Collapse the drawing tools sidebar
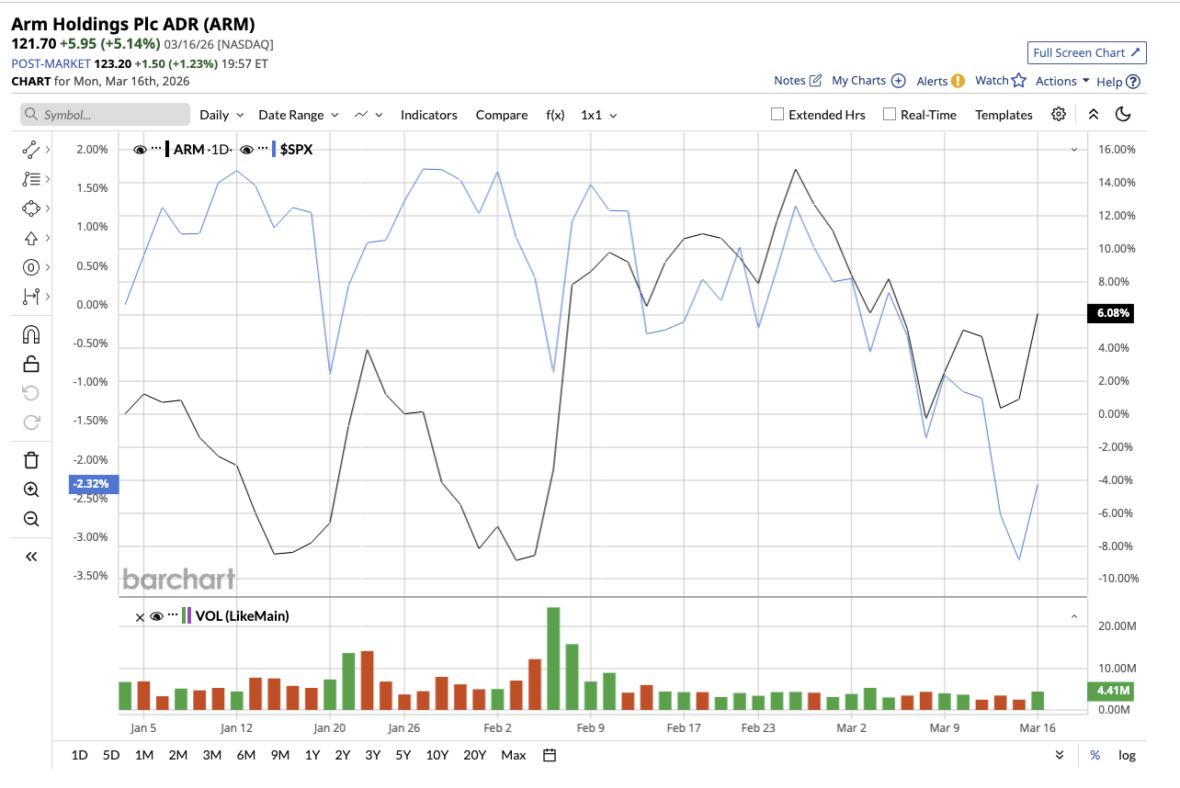 coord(31,557)
